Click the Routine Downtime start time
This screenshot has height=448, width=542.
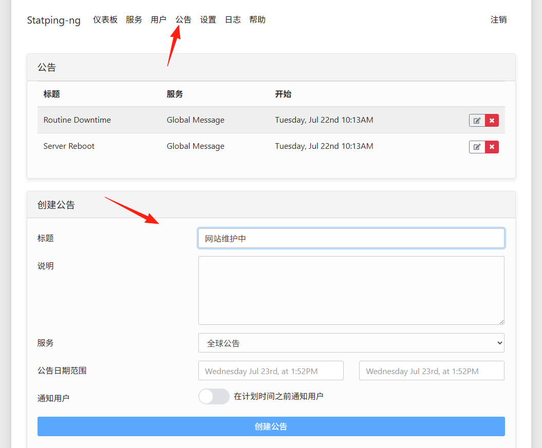tap(324, 120)
